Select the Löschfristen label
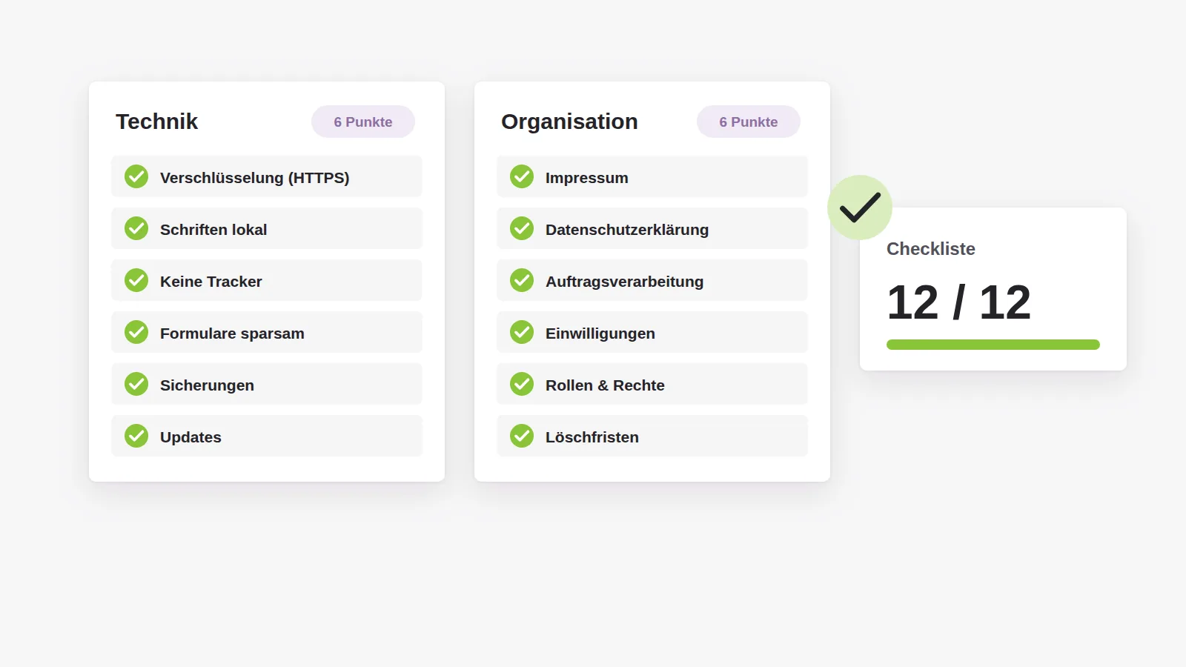This screenshot has height=667, width=1186. (592, 437)
